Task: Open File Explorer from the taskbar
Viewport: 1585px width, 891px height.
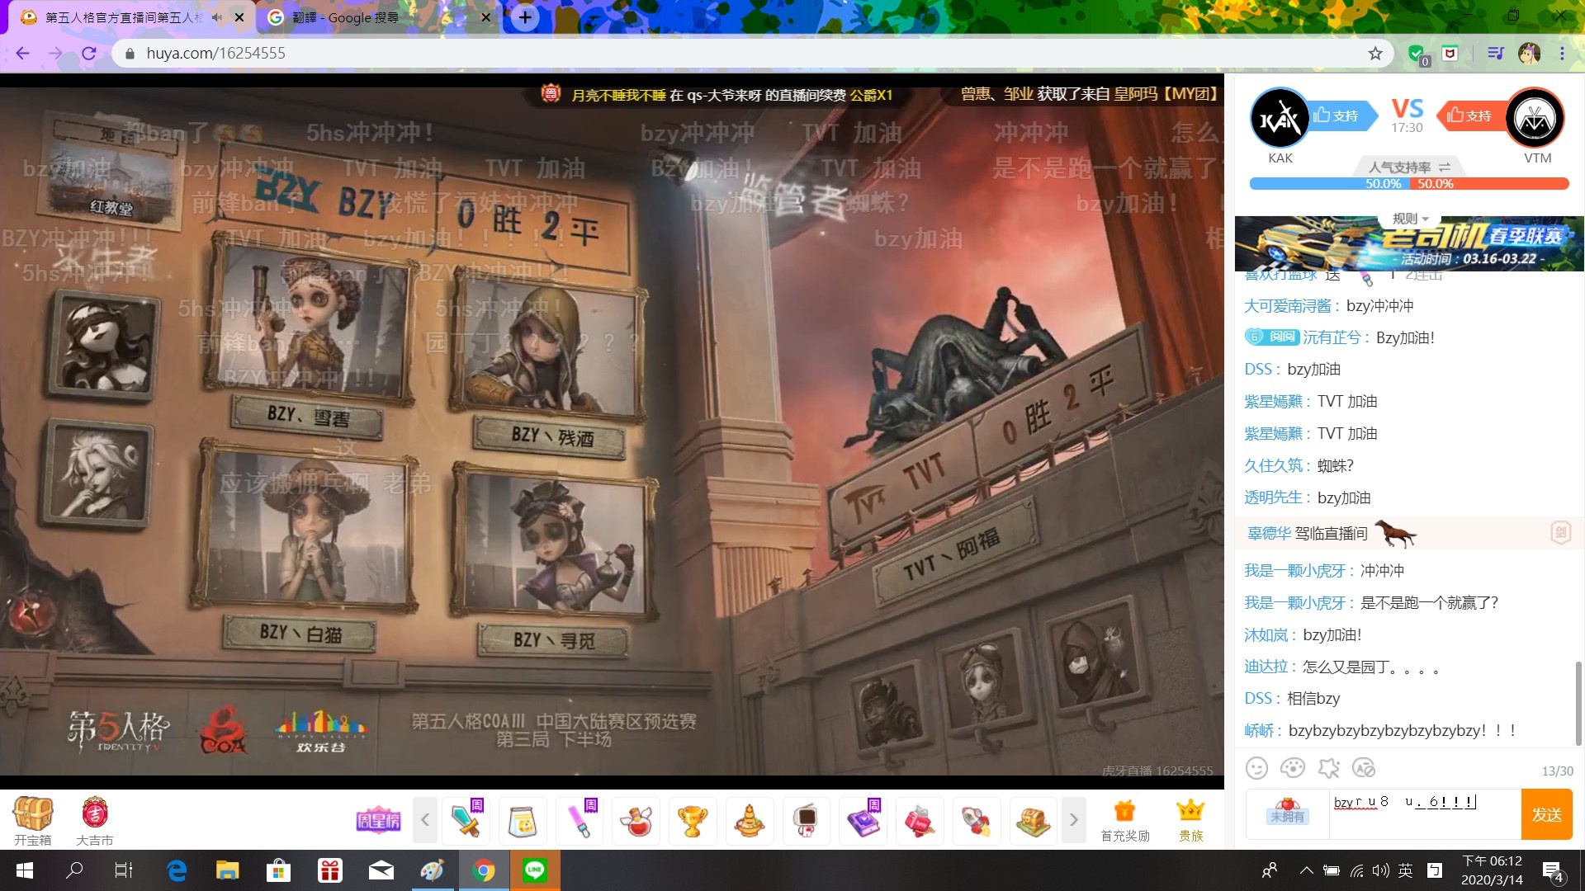Action: pyautogui.click(x=227, y=870)
